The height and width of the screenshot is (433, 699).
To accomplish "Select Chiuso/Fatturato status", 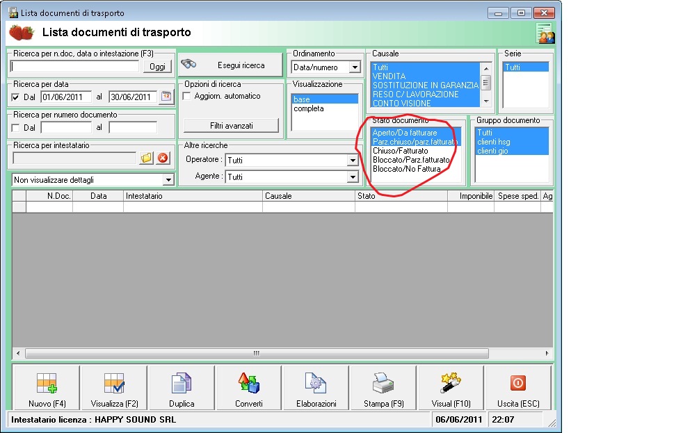I will point(415,151).
